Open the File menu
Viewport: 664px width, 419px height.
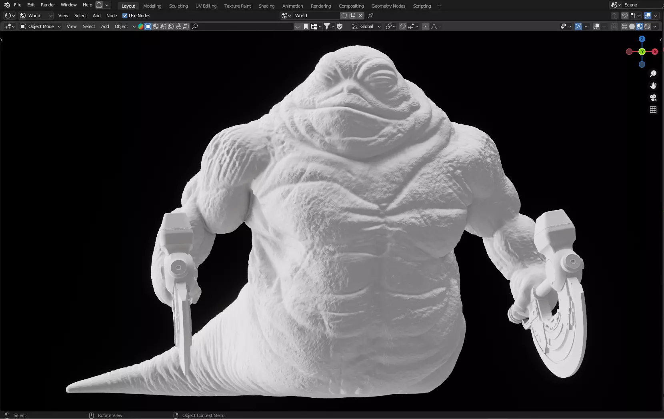tap(18, 5)
